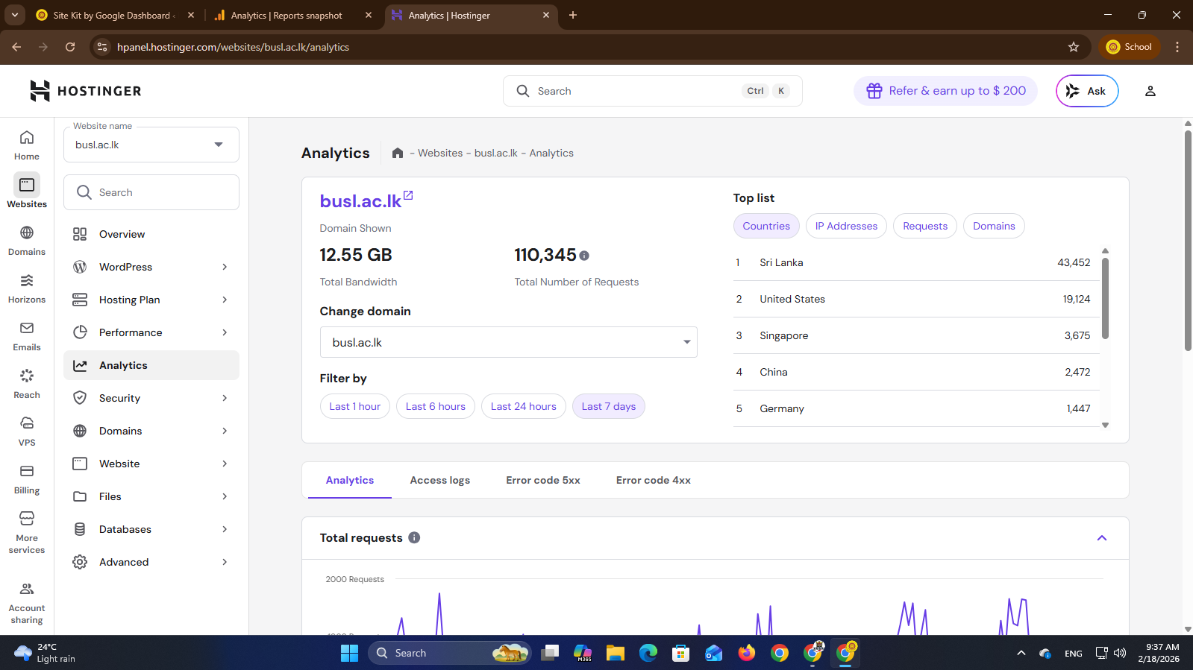
Task: Click info icon beside Total requests
Action: point(414,537)
